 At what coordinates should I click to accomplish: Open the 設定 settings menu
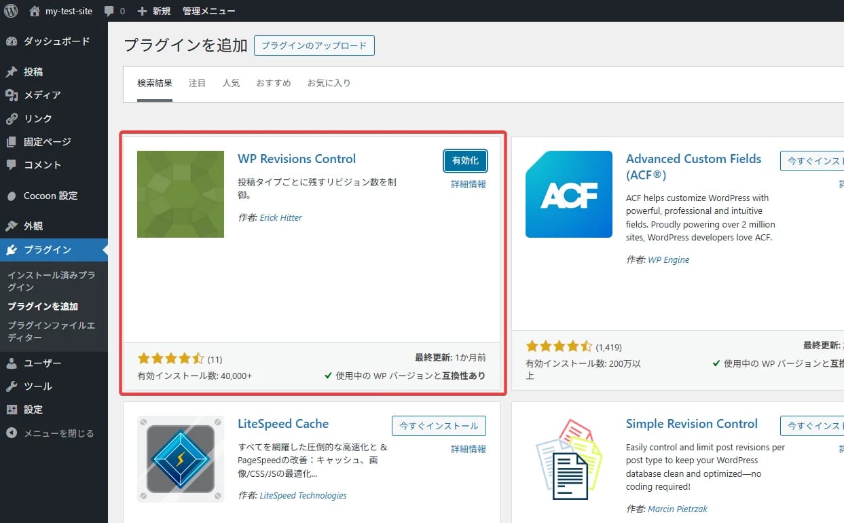pos(33,410)
